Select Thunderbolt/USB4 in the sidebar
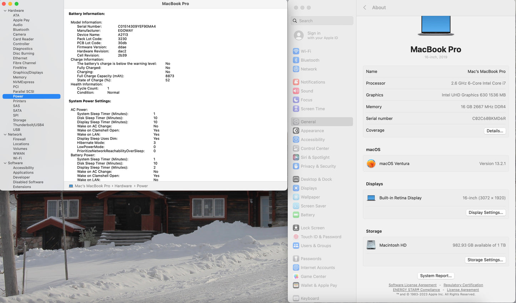 [x=29, y=125]
